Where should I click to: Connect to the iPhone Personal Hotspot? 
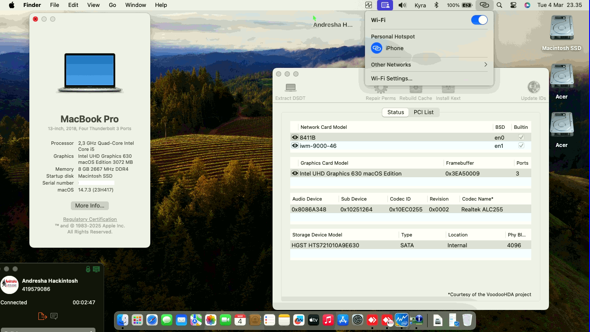pos(393,48)
